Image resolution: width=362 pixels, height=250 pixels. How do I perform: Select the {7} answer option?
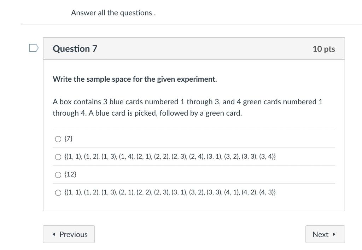(58, 139)
